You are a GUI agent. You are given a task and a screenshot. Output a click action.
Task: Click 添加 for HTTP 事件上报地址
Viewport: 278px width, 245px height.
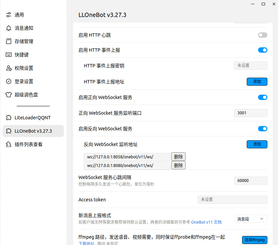point(257,82)
